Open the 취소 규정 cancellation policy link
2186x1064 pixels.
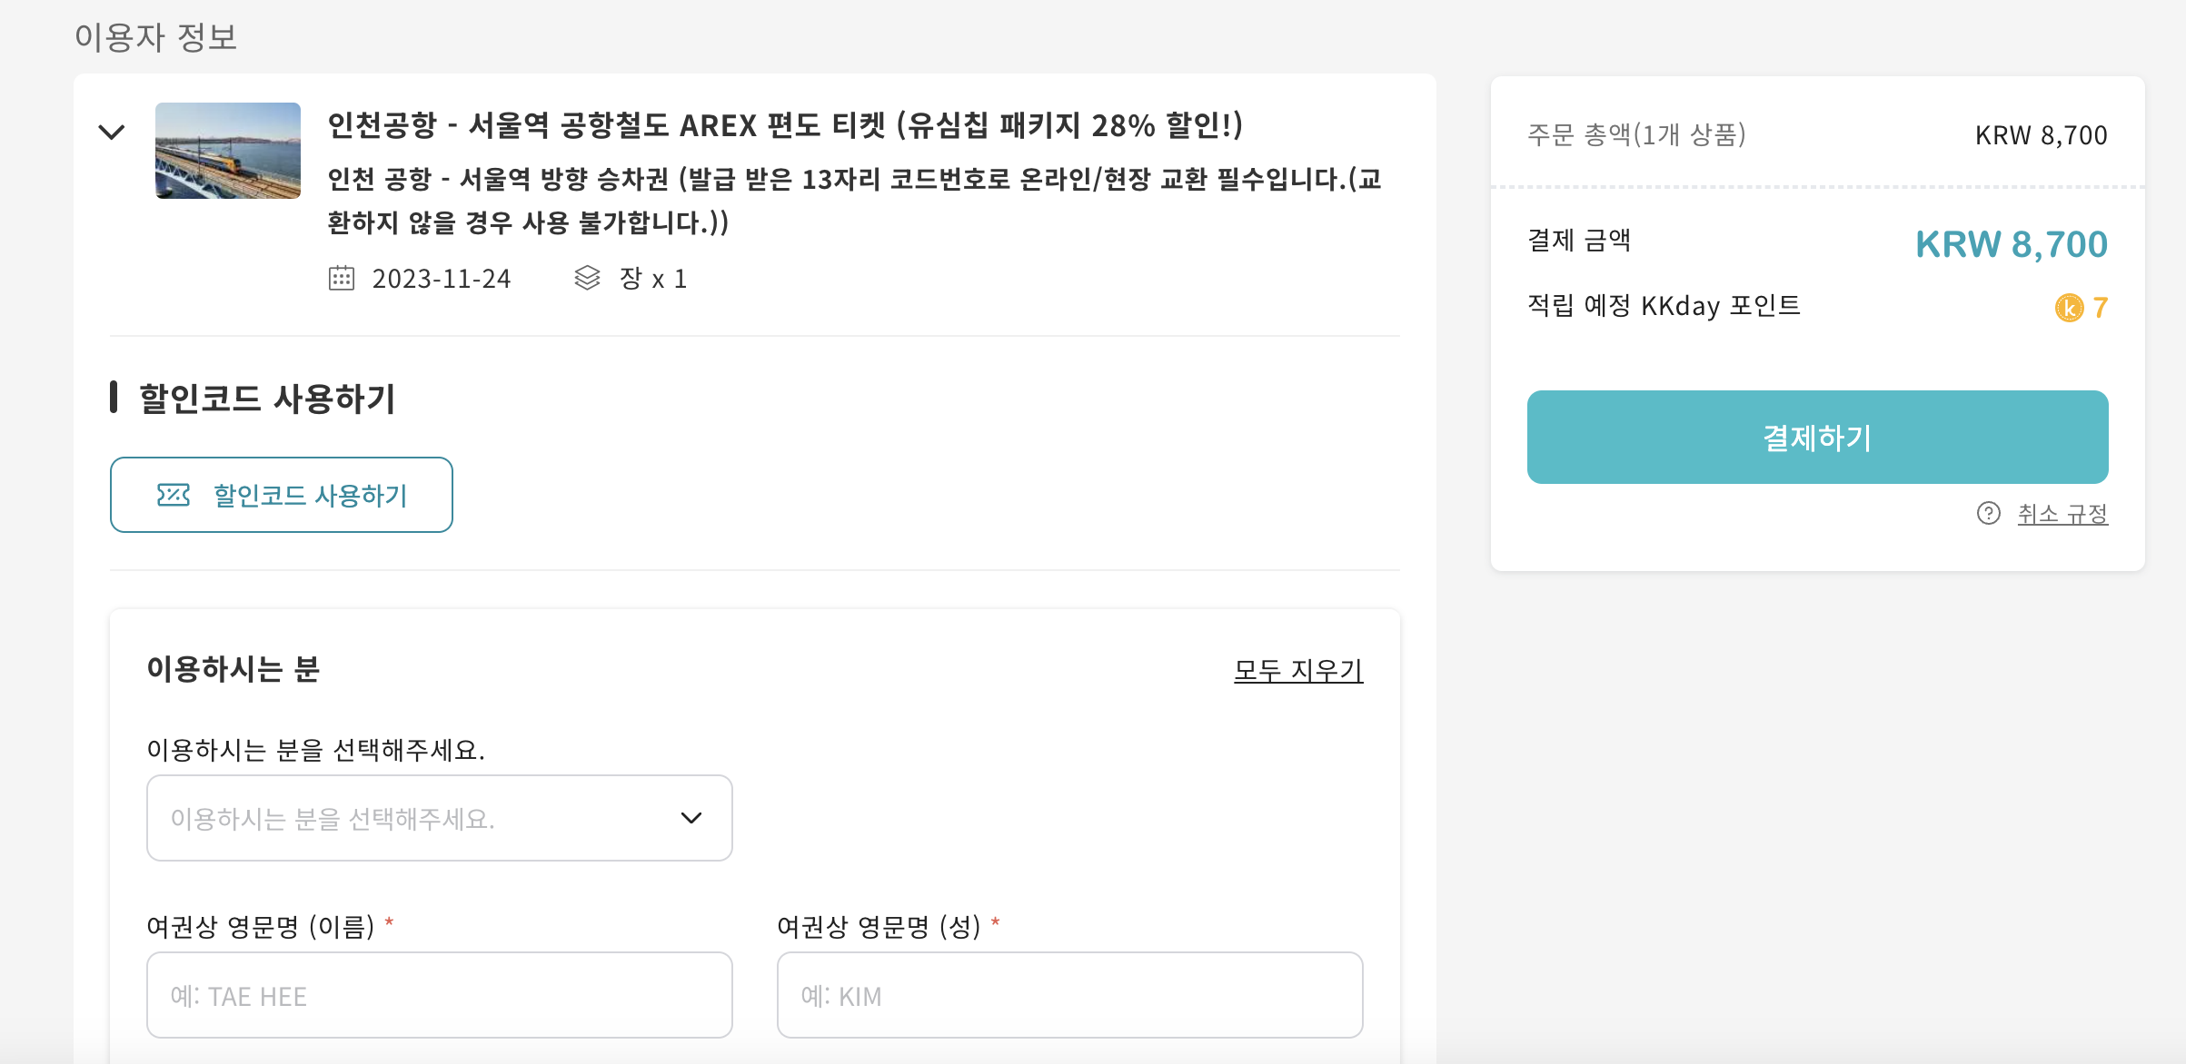pyautogui.click(x=2063, y=514)
